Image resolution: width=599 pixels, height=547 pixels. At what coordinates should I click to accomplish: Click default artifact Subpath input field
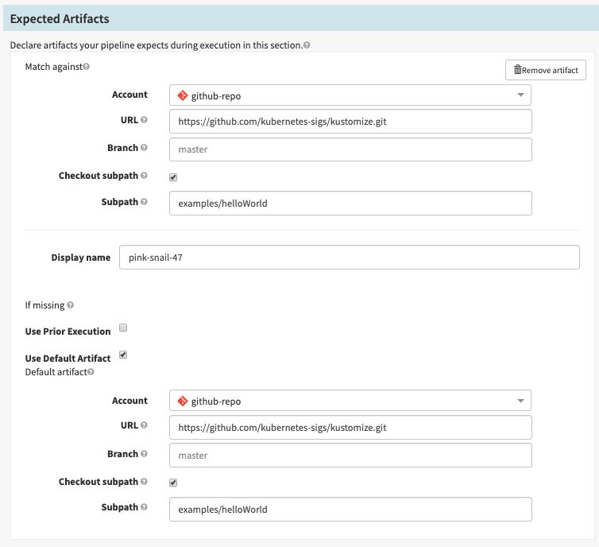coord(350,510)
